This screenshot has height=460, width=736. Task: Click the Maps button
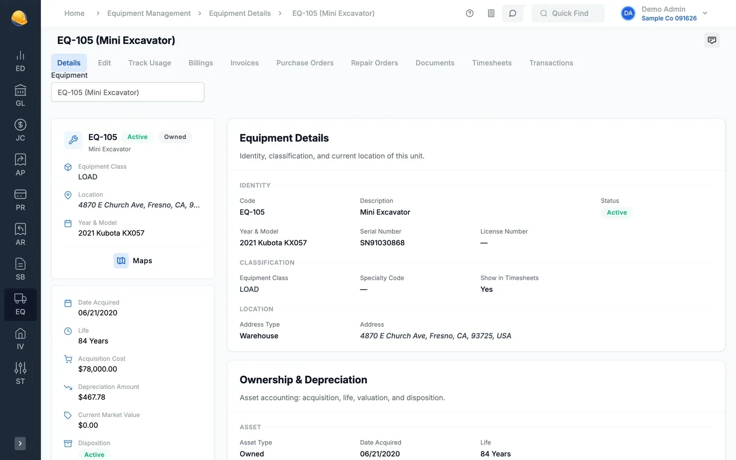[133, 261]
